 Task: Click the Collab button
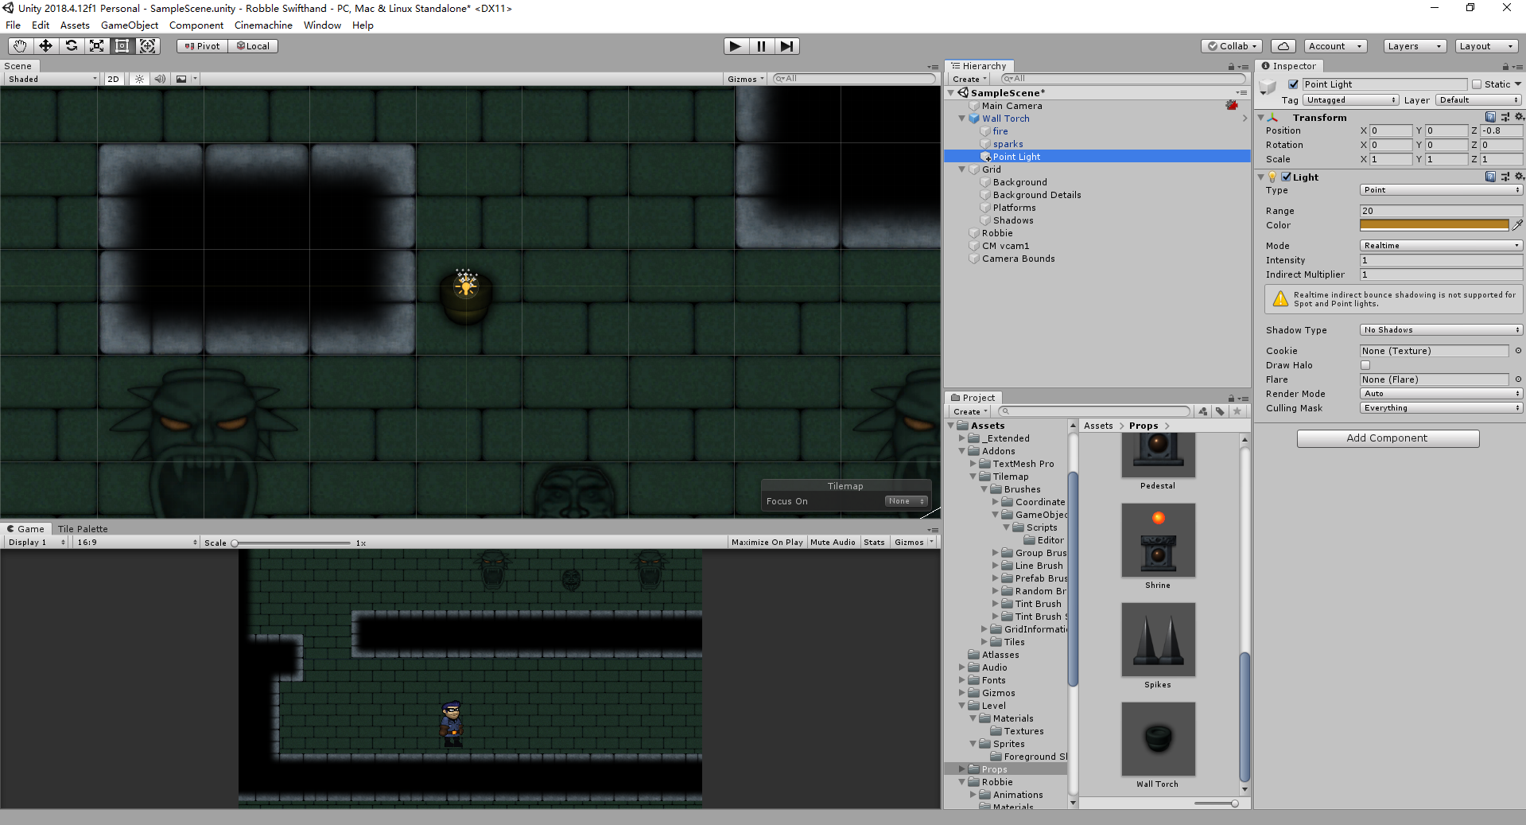pos(1232,46)
